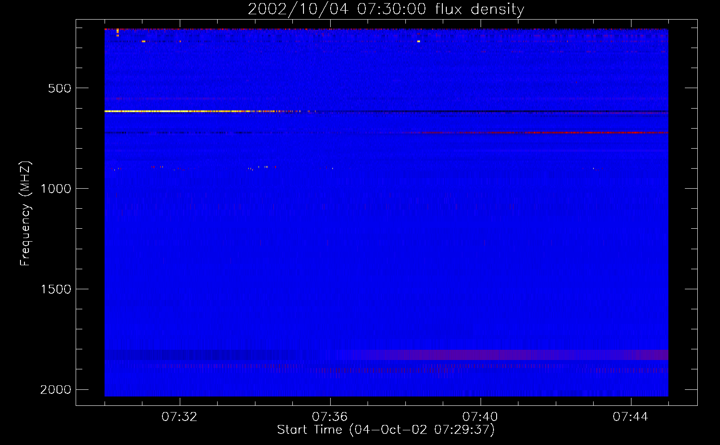Viewport: 720px width, 445px height.
Task: Click the 07:44 time tick label
Action: click(x=631, y=417)
